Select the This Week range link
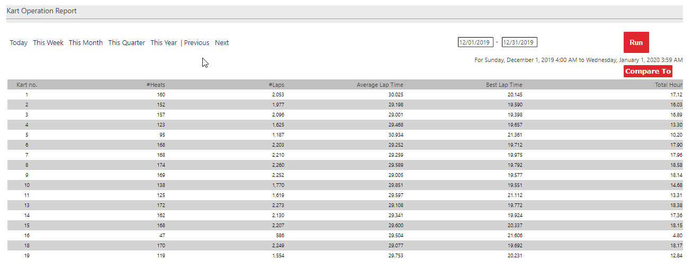Viewport: 692px width, 269px height. (x=48, y=43)
